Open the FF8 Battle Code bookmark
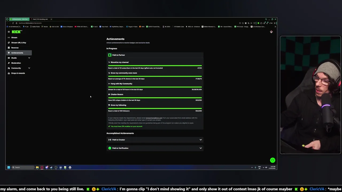This screenshot has height=192, width=342. (x=178, y=27)
